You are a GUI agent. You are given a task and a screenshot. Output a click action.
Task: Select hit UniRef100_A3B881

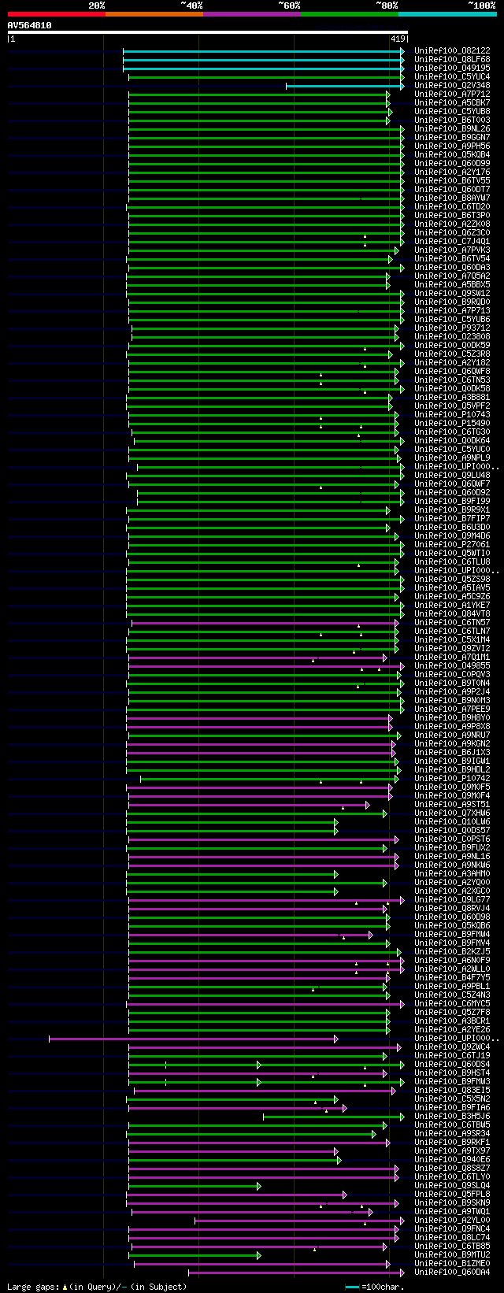pyautogui.click(x=452, y=398)
